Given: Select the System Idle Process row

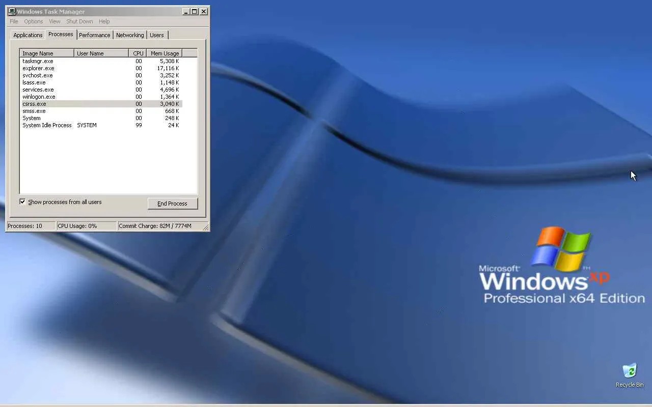Looking at the screenshot, I should (x=101, y=125).
